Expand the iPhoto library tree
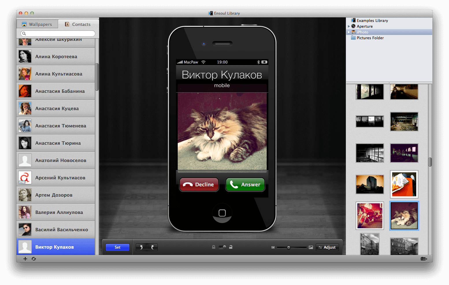Screen dimensions: 449x285 point(349,32)
